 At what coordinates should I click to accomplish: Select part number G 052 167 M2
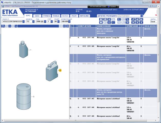click(86, 99)
